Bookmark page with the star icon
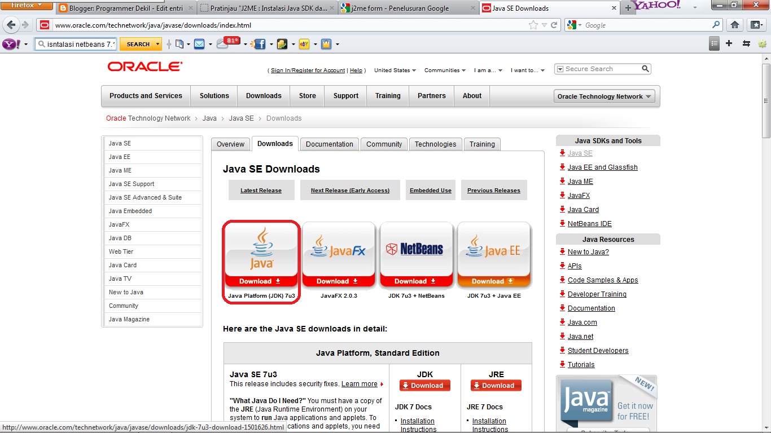 click(533, 25)
